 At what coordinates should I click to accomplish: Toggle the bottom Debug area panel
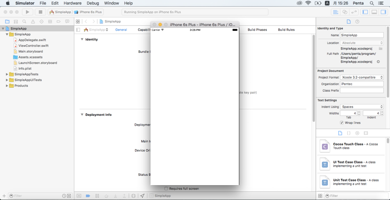[374, 12]
